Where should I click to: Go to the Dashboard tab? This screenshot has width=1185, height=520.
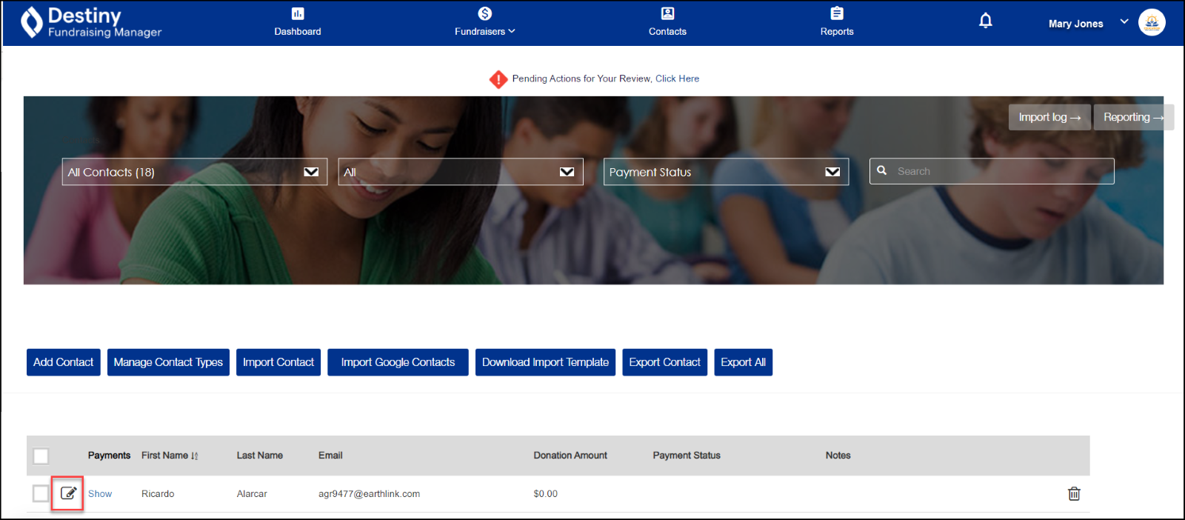pos(298,22)
